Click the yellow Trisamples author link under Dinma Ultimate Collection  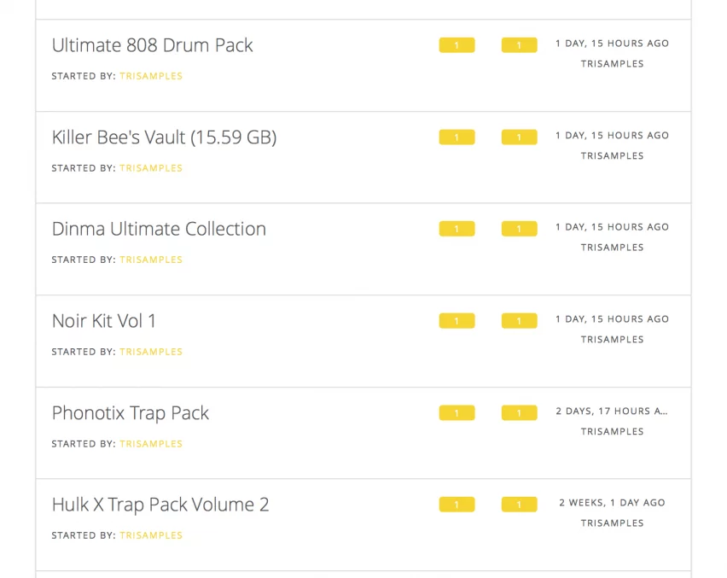[x=151, y=260]
